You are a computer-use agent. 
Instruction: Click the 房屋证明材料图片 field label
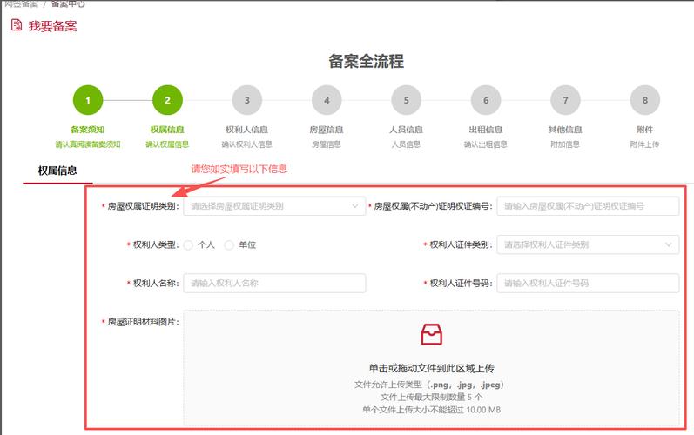[144, 322]
